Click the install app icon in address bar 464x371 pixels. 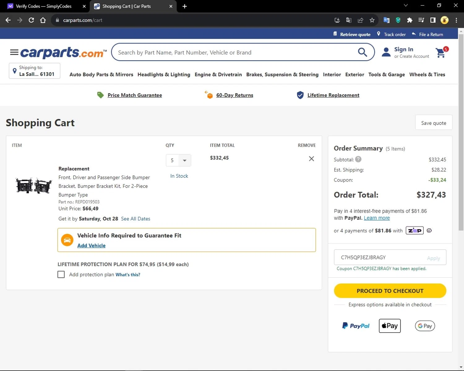(x=337, y=20)
